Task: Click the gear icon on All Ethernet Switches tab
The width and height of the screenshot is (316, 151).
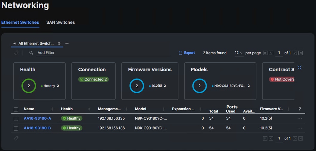Action: [59, 43]
